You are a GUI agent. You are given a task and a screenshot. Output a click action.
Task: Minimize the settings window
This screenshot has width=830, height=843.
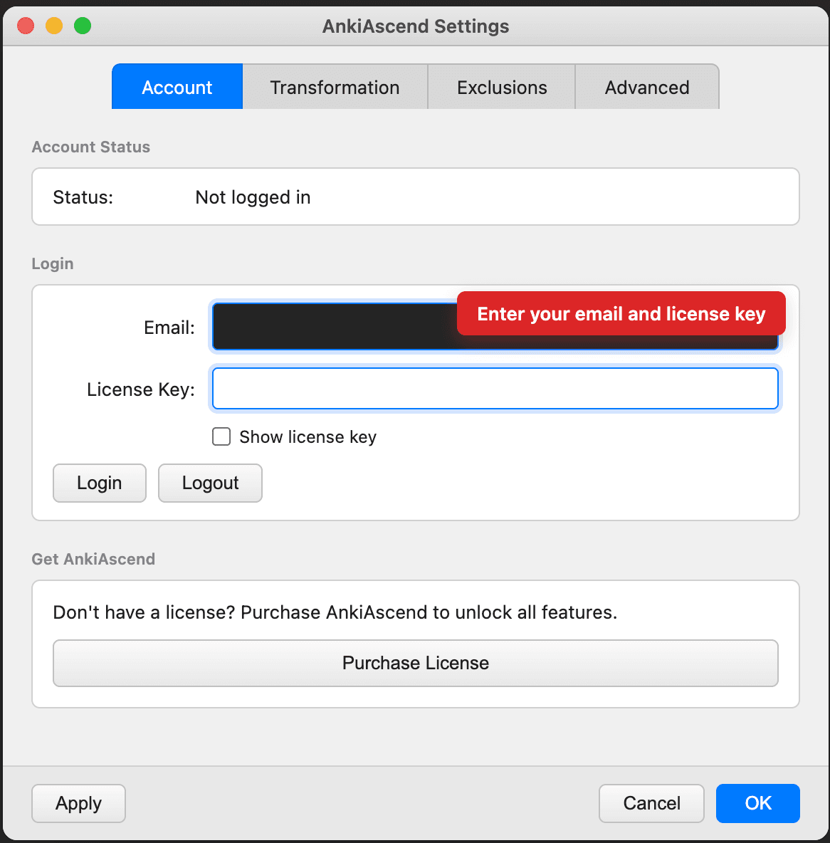[x=53, y=25]
